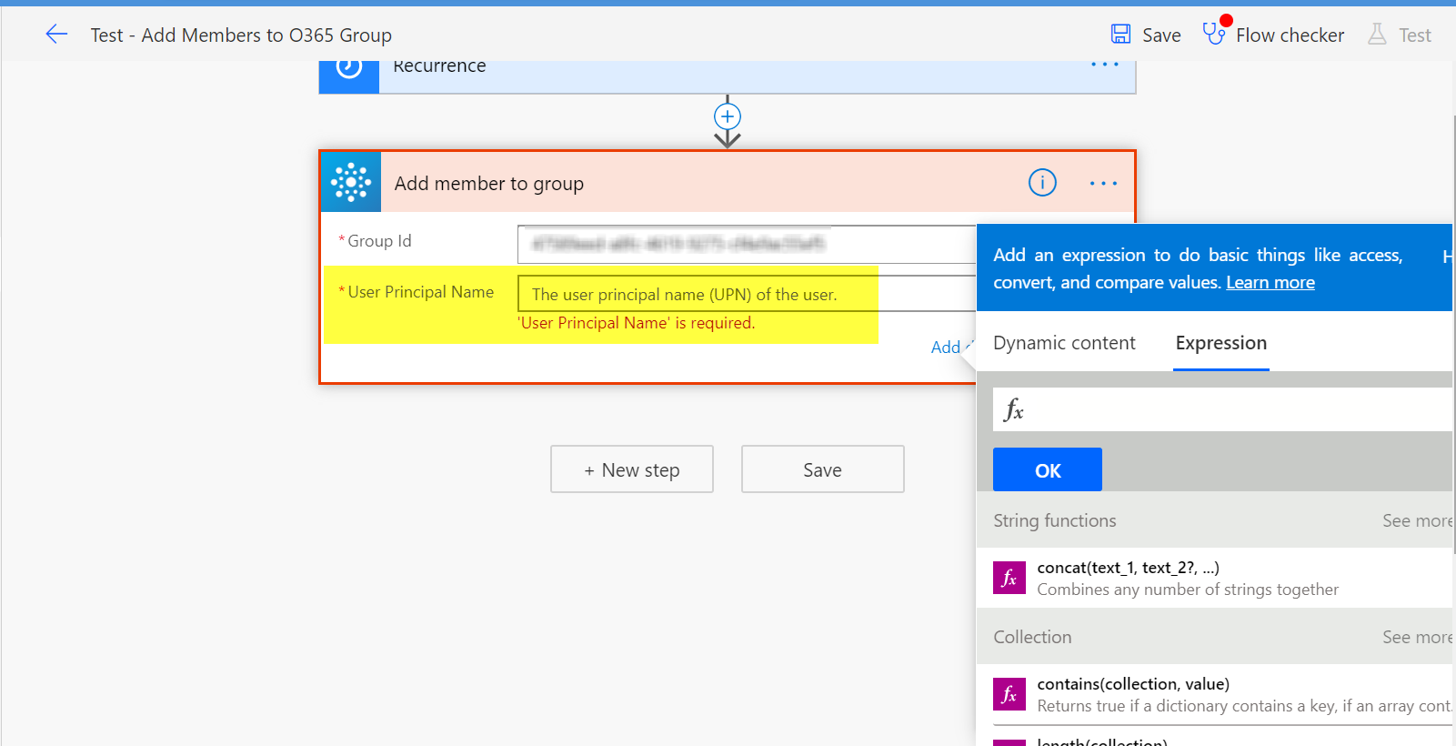Click the back arrow icon
This screenshot has width=1456, height=746.
click(x=56, y=35)
